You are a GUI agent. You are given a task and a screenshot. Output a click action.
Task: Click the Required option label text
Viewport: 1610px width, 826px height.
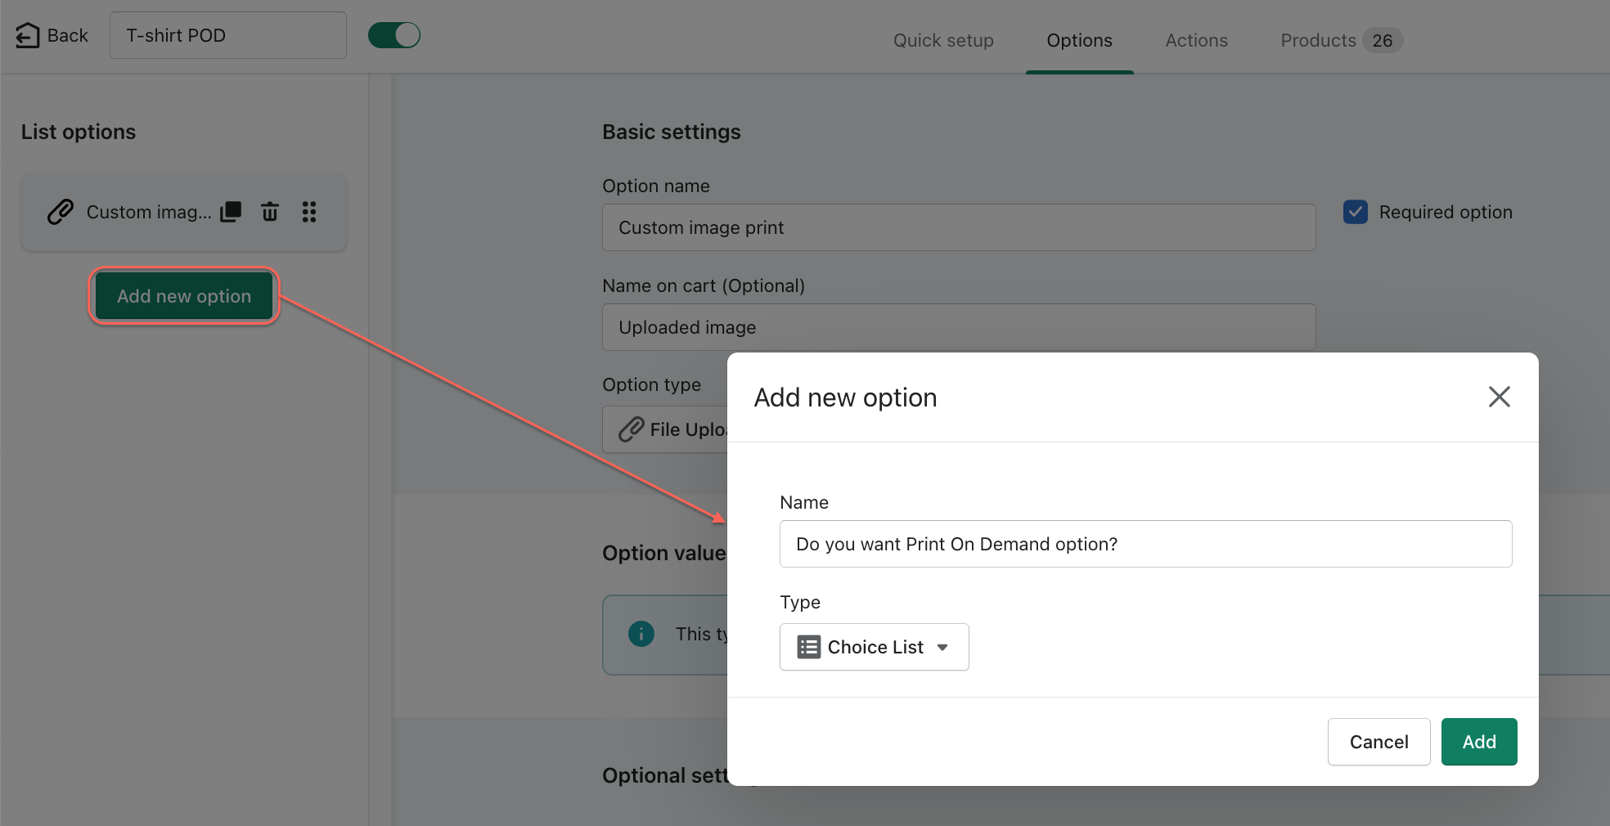[x=1446, y=212]
